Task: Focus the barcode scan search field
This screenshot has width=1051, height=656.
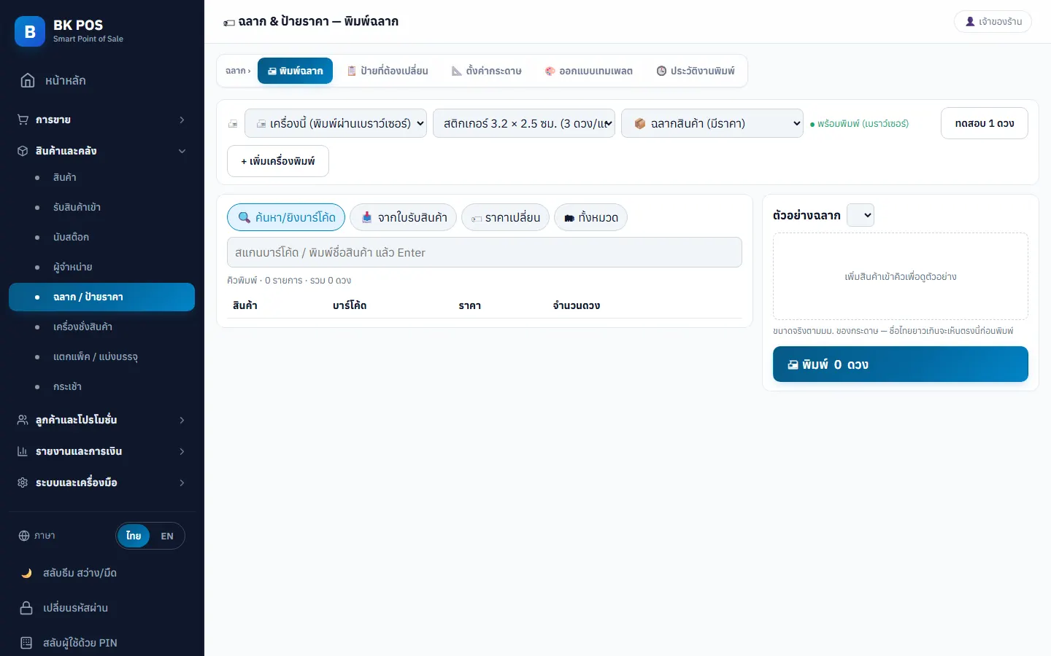Action: 485,252
